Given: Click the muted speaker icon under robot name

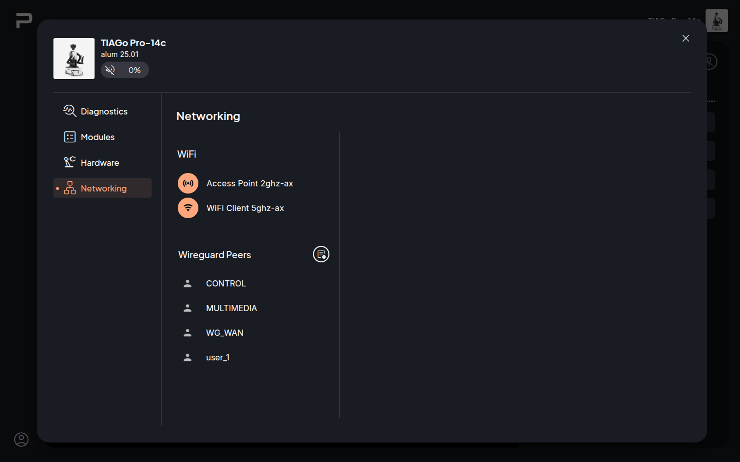Looking at the screenshot, I should tap(110, 70).
